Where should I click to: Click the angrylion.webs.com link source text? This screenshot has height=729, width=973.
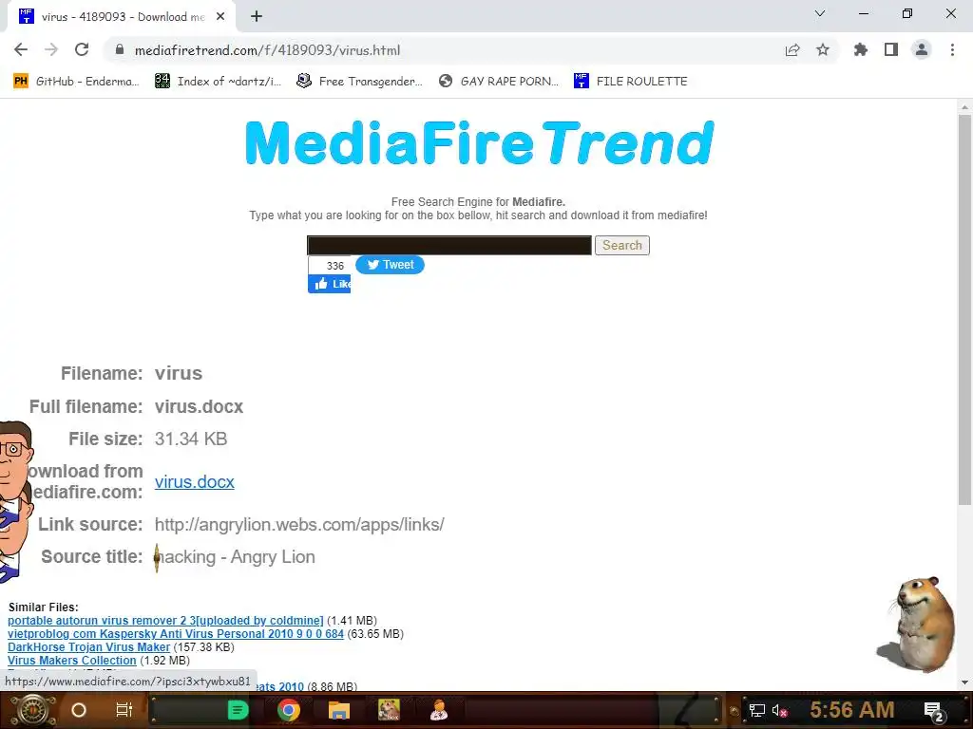coord(299,524)
